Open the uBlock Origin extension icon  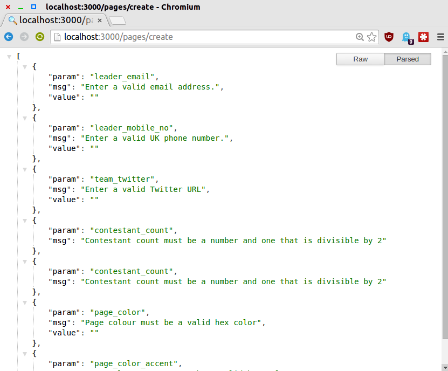[389, 37]
